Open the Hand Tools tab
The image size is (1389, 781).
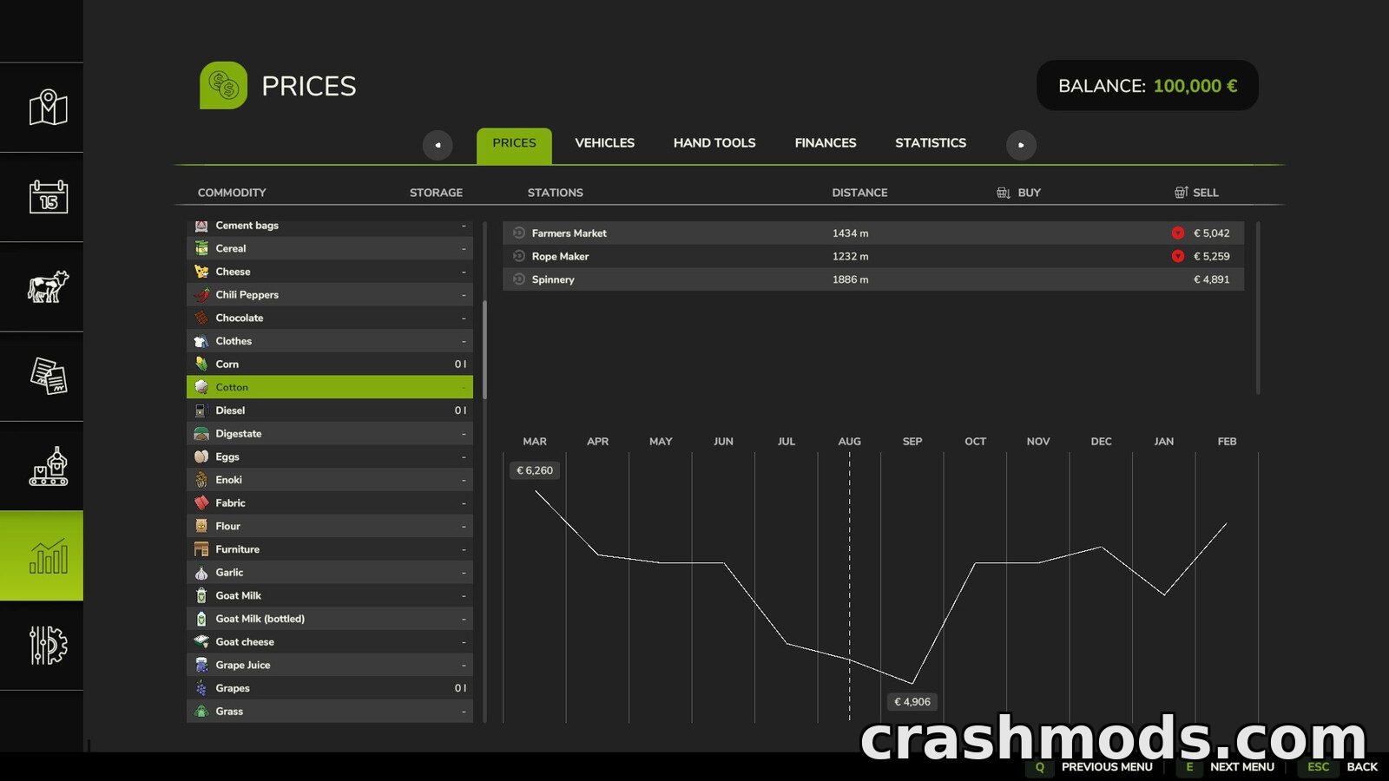(714, 143)
